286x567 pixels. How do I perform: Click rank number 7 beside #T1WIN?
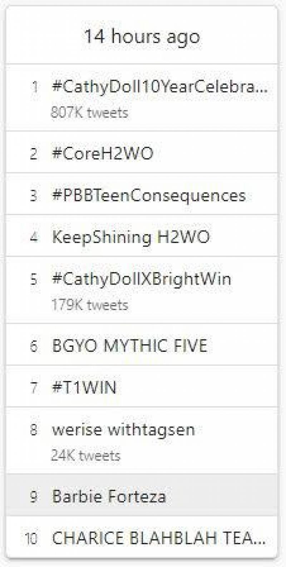click(34, 388)
